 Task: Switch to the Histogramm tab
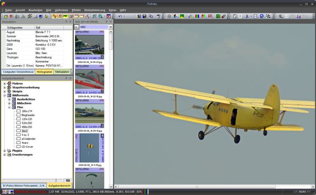44,72
